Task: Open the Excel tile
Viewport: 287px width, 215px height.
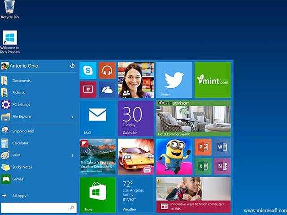Action: [203, 166]
